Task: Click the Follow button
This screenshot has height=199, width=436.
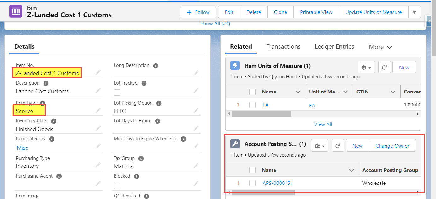Action: tap(198, 12)
